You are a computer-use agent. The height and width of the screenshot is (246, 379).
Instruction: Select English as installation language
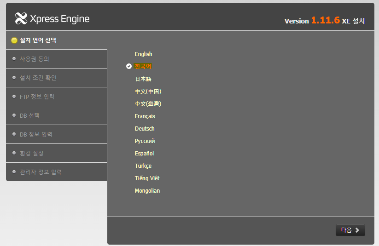143,54
